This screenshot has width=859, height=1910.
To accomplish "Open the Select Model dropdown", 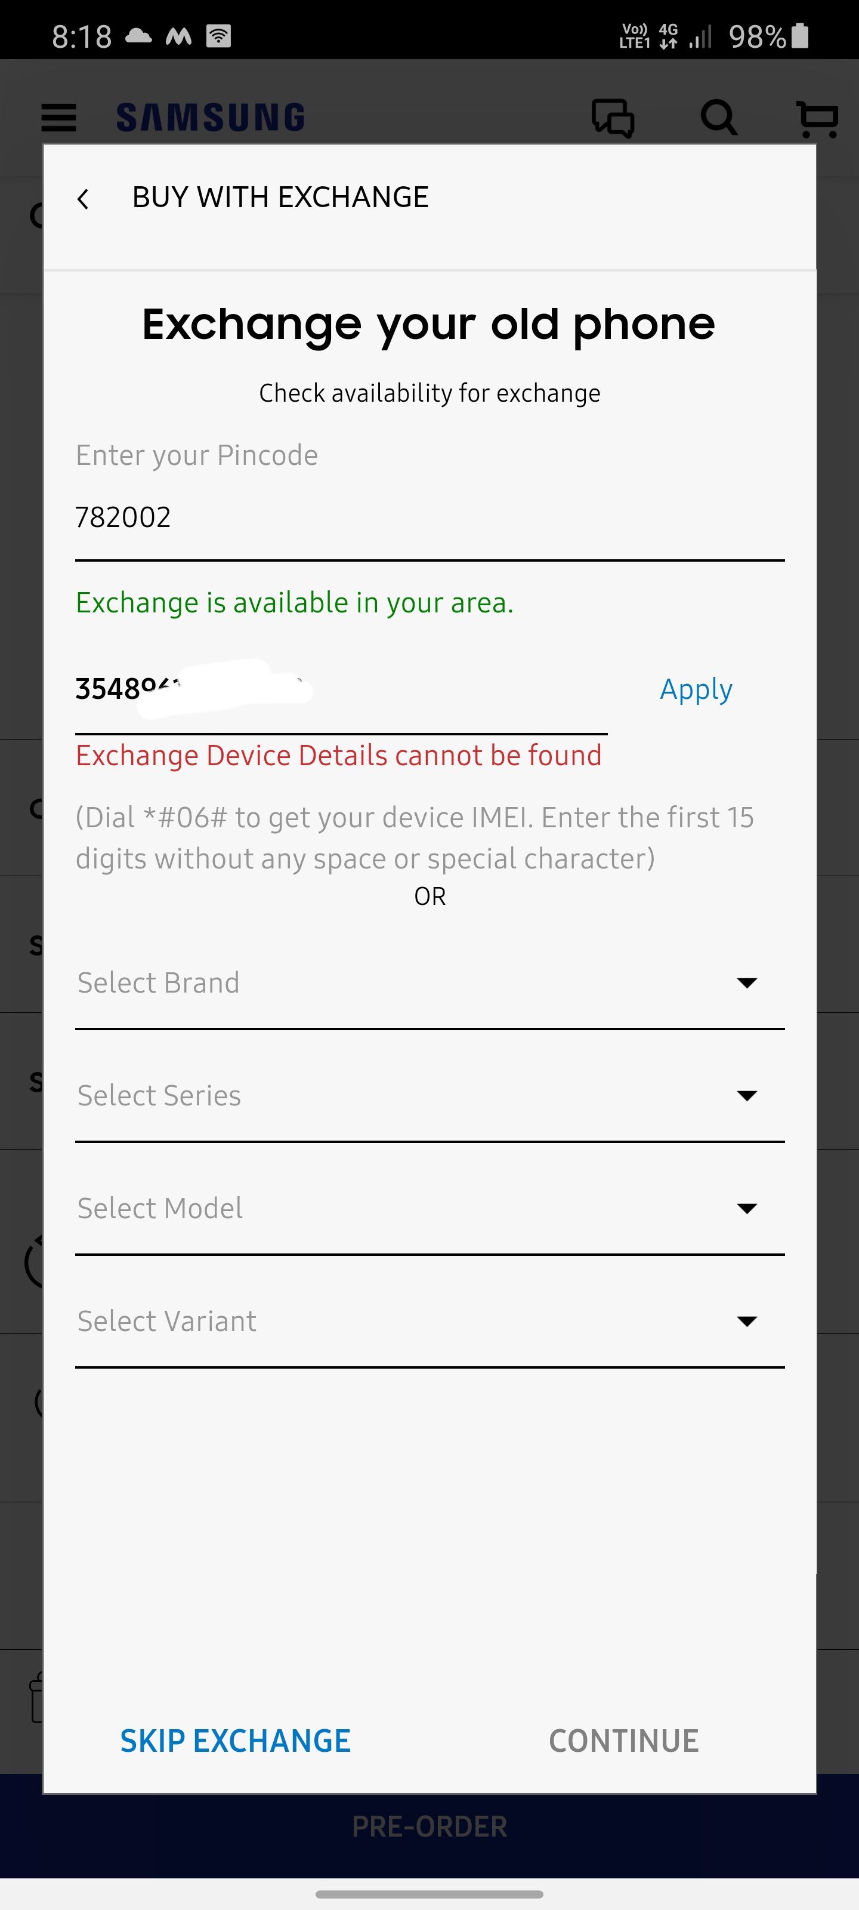I will click(x=430, y=1208).
